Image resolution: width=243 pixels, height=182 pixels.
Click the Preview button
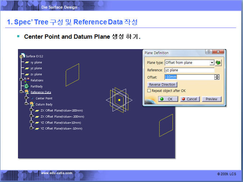pos(211,99)
